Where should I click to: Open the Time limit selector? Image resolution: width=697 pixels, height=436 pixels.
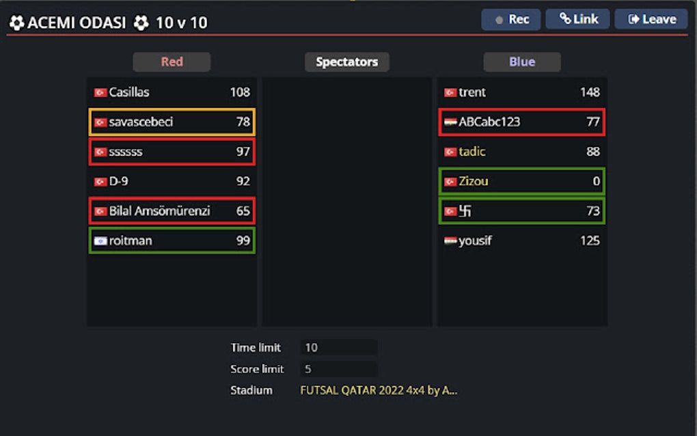(x=339, y=348)
